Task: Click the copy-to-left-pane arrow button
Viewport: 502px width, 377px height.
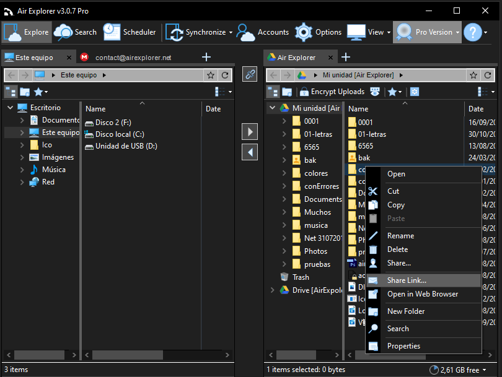Action: [250, 152]
